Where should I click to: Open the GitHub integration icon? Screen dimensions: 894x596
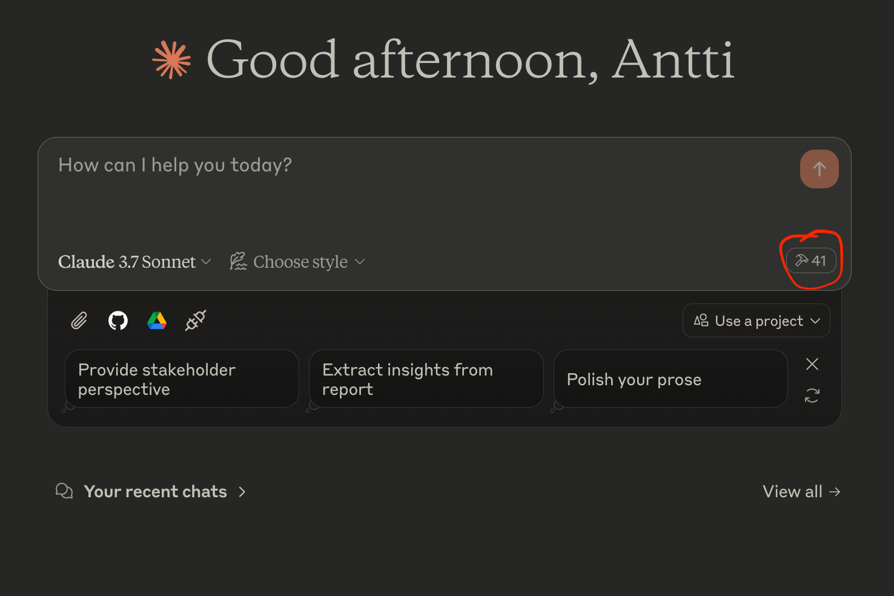tap(118, 320)
